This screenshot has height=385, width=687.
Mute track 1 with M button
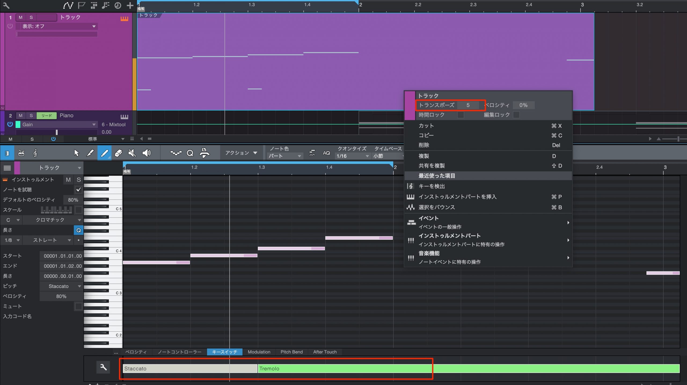tap(20, 17)
